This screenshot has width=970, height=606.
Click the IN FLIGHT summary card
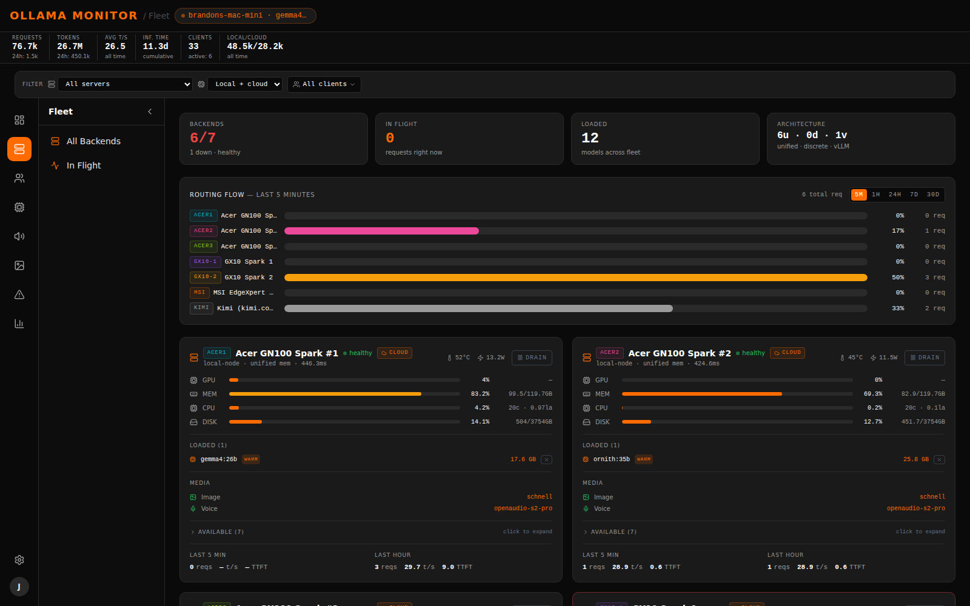click(x=469, y=139)
